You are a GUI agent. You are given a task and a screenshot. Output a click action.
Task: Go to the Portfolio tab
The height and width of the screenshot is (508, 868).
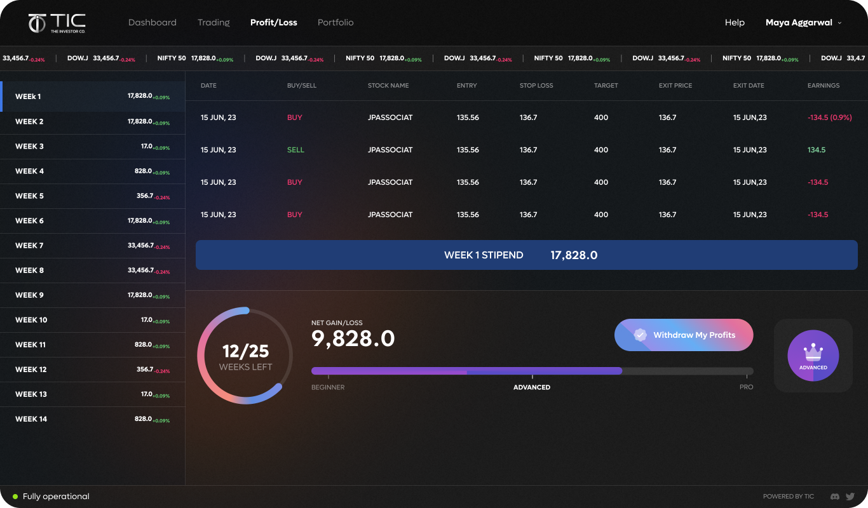pyautogui.click(x=336, y=22)
